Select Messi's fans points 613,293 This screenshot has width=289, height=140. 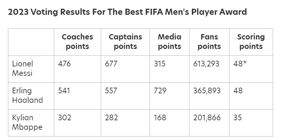point(206,64)
